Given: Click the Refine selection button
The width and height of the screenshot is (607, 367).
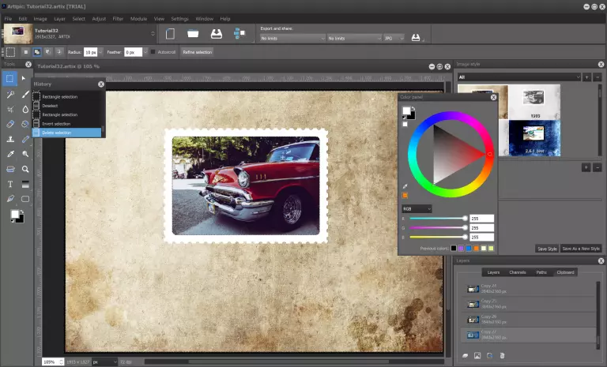Looking at the screenshot, I should [x=198, y=52].
